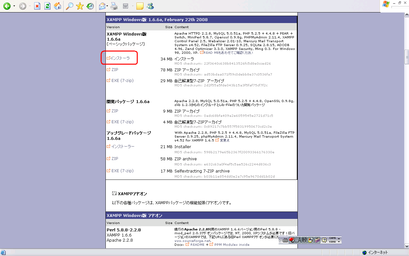Open Favorites with the star icon
409x256 pixels.
pyautogui.click(x=80, y=6)
